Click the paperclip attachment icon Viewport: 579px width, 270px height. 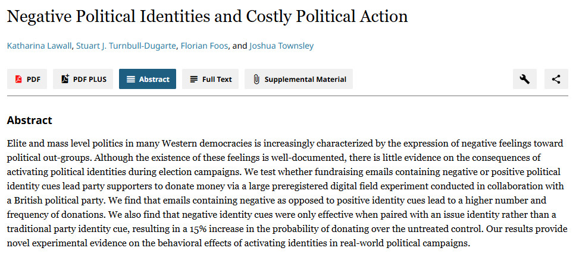(256, 79)
